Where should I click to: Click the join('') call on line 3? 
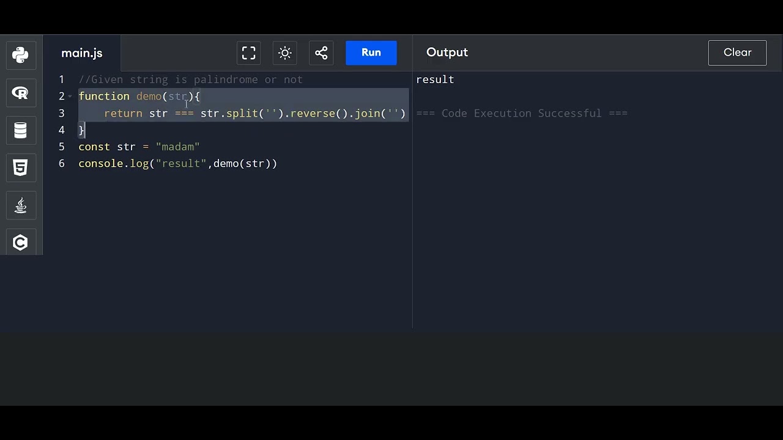pos(380,113)
